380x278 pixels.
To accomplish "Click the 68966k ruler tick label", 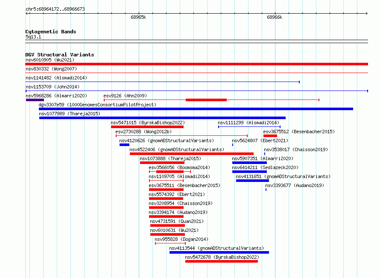I will [275, 17].
